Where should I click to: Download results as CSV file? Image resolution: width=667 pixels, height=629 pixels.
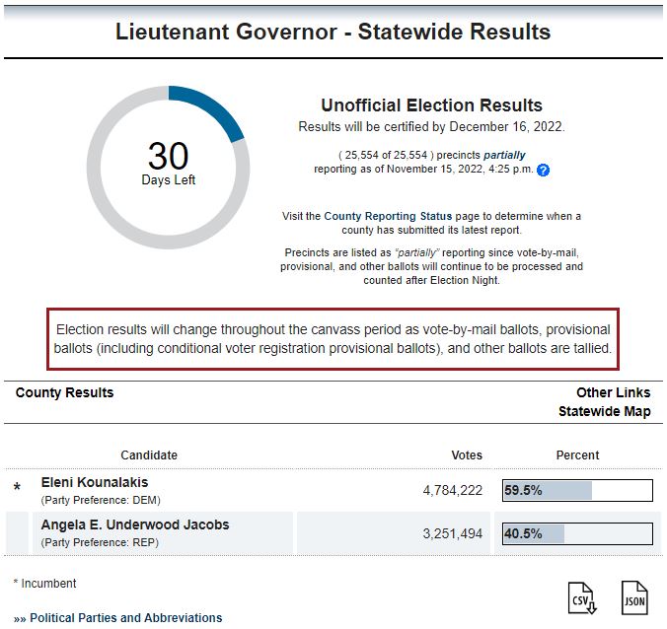(582, 598)
